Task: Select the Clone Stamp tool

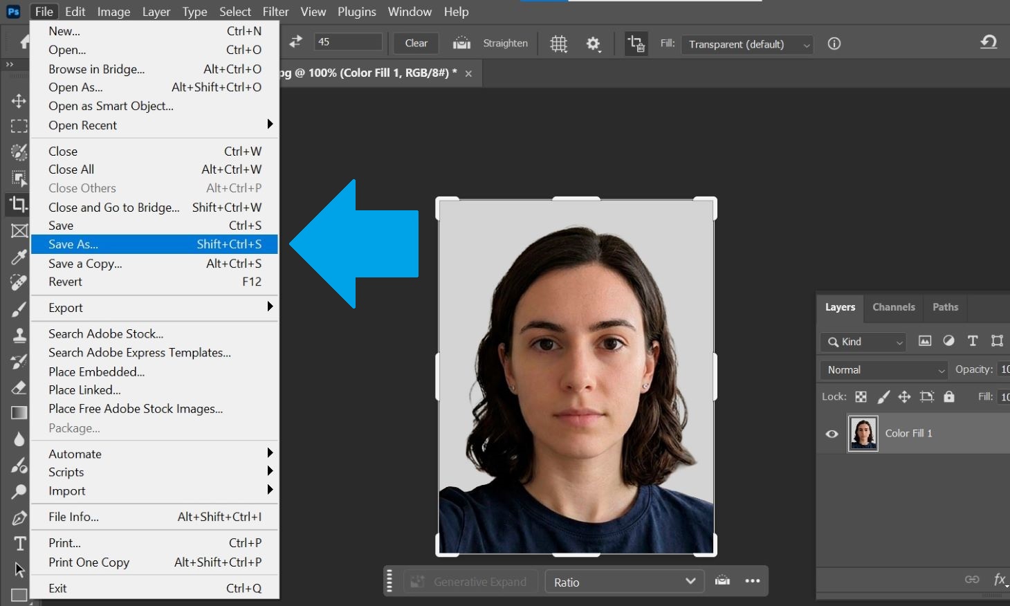Action: click(x=19, y=335)
